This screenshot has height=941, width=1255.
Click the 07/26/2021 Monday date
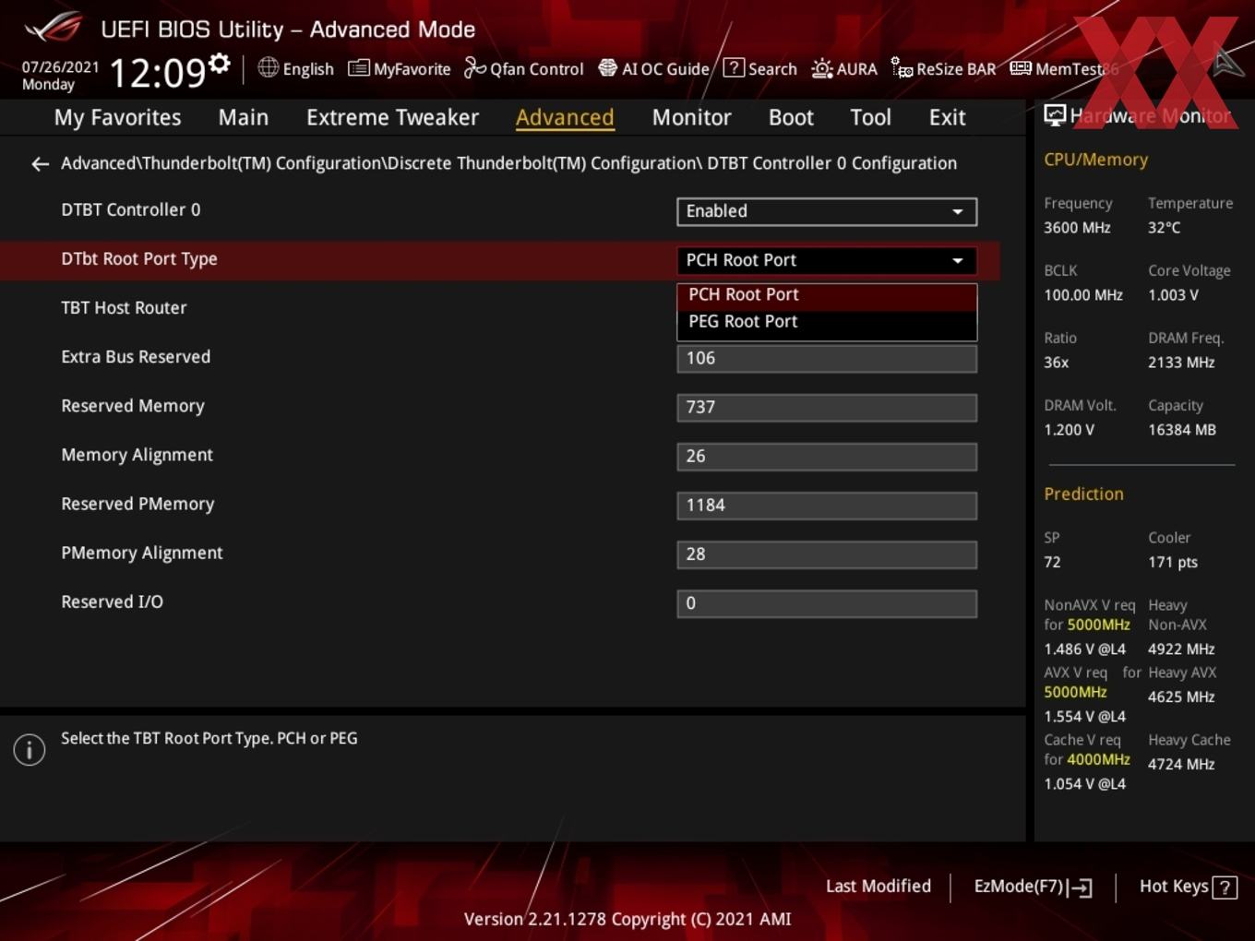click(60, 76)
